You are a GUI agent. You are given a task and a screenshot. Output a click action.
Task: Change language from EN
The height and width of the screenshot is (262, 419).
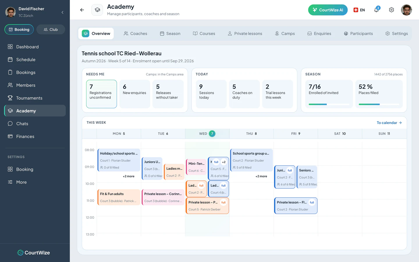(x=359, y=10)
